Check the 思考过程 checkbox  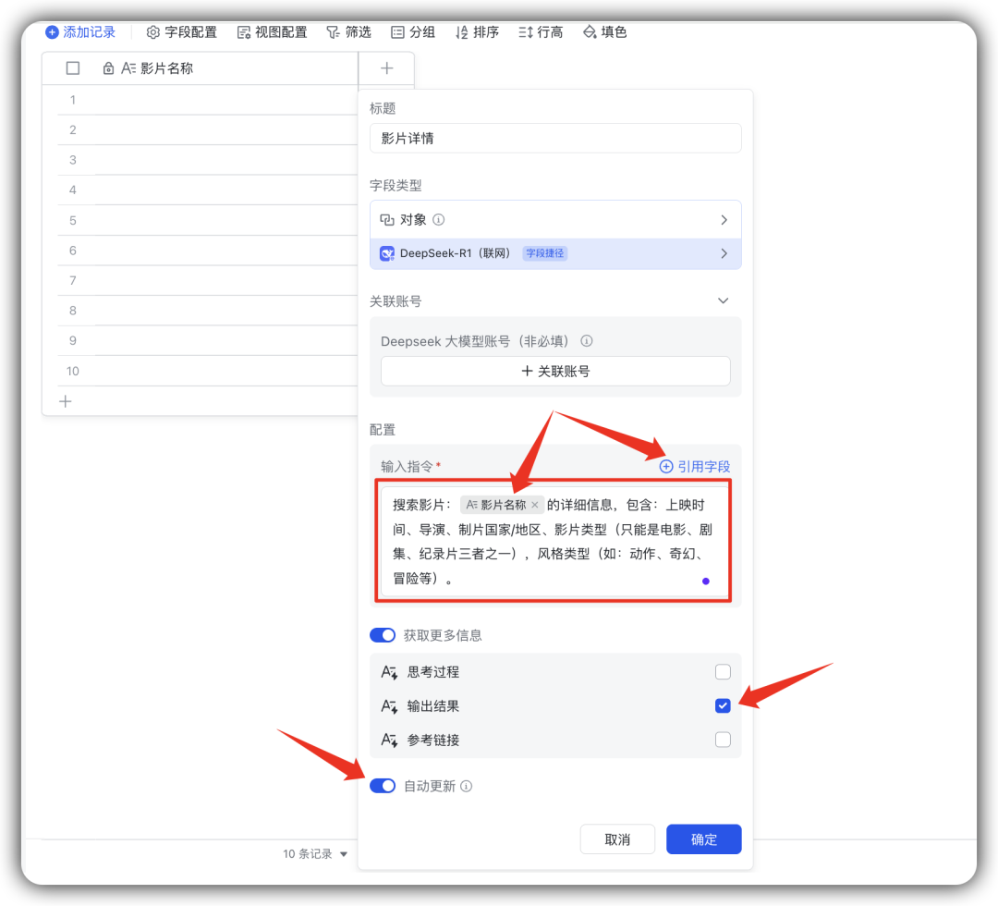pos(723,672)
